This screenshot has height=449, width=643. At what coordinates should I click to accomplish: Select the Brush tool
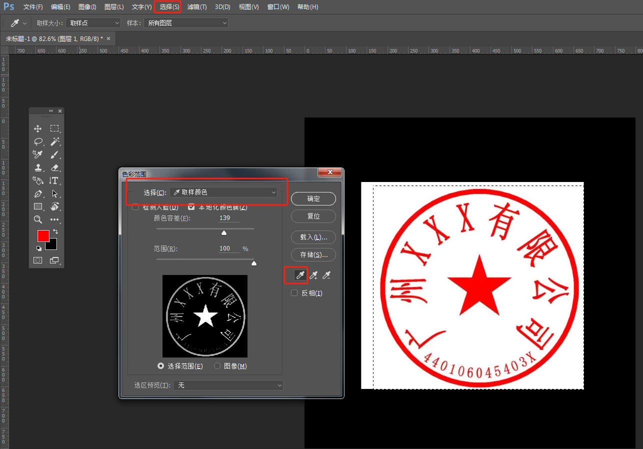coord(54,154)
